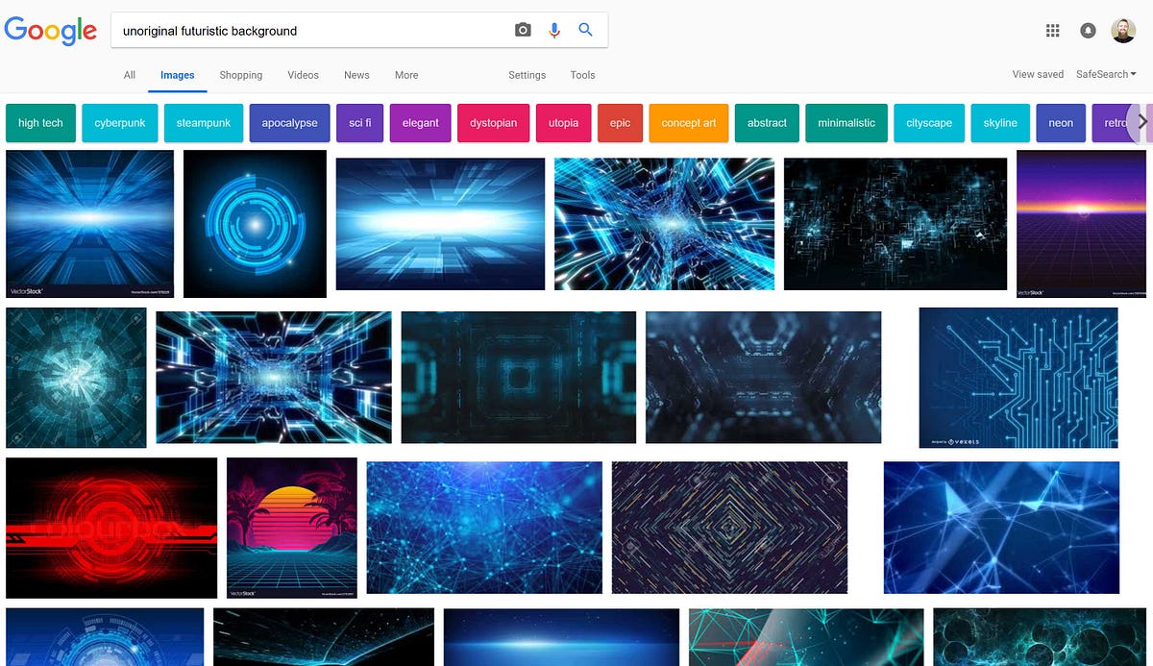Switch to the Videos tab
Image resolution: width=1153 pixels, height=666 pixels.
(x=303, y=75)
